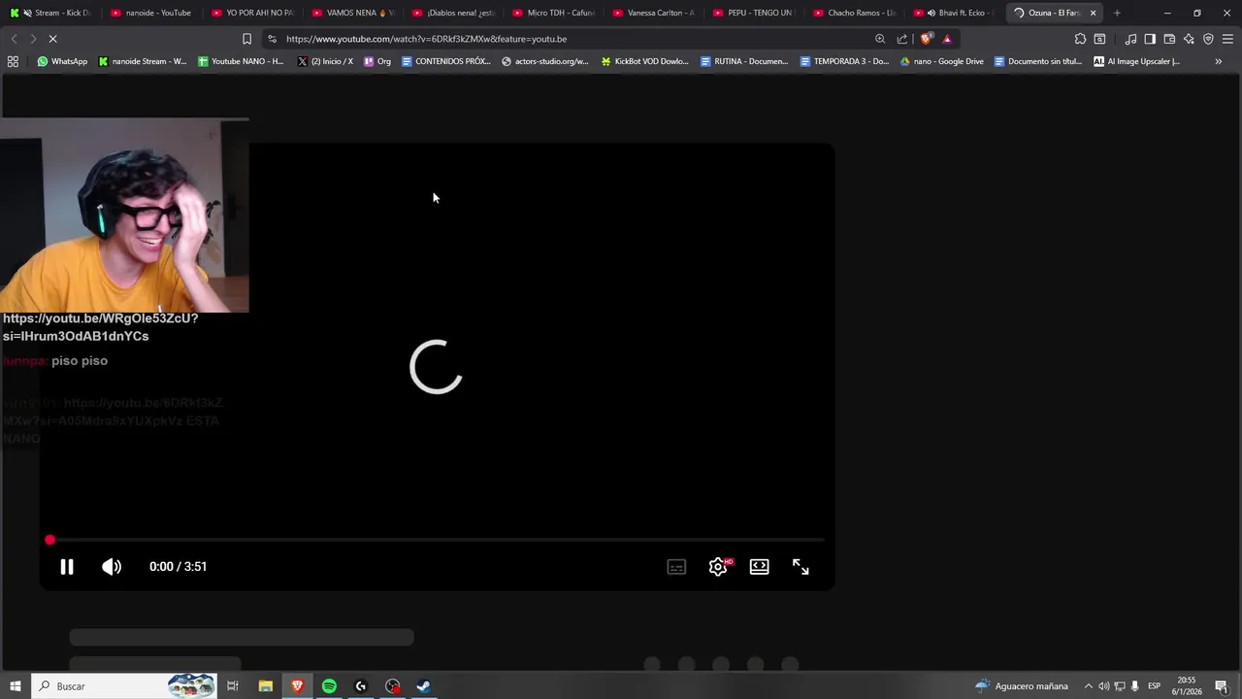The height and width of the screenshot is (699, 1242).
Task: Open site settings icon left of URL
Action: (x=273, y=39)
